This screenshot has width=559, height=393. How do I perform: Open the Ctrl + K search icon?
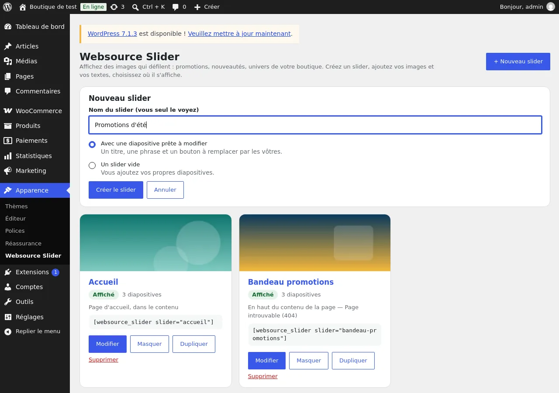click(x=135, y=7)
